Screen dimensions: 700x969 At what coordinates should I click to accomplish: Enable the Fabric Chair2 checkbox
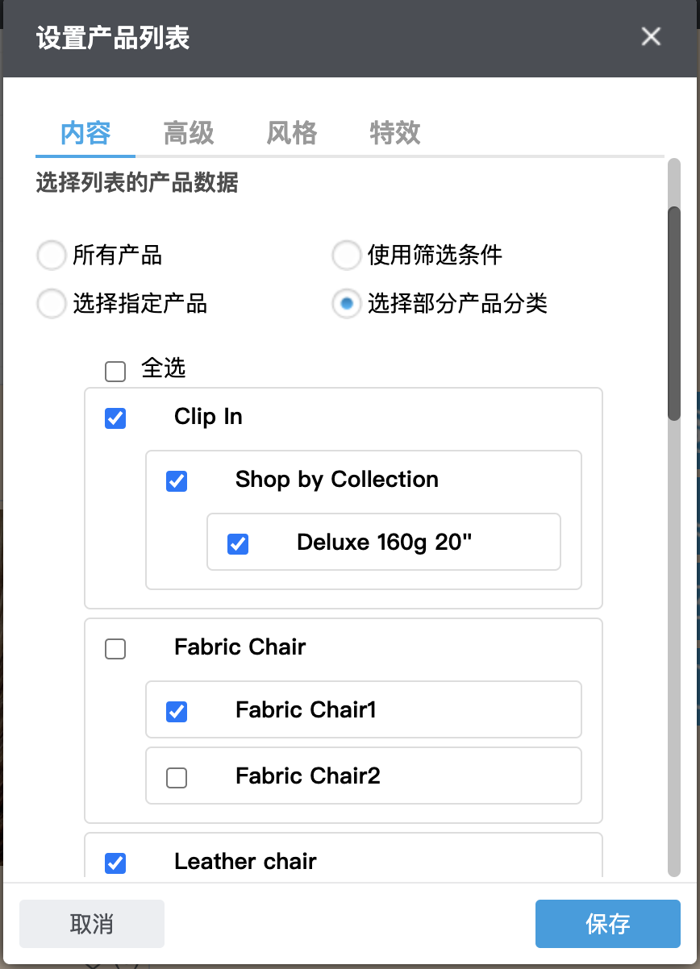pos(176,776)
